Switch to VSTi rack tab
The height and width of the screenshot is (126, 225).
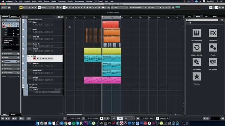(x=189, y=16)
